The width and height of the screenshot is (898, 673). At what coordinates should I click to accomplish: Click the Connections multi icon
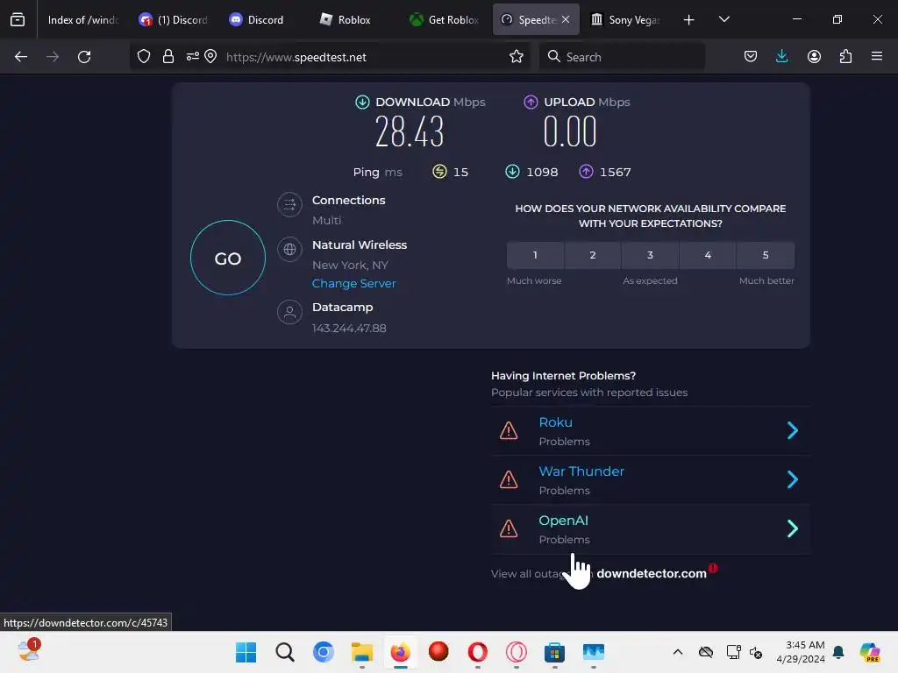[x=289, y=204]
